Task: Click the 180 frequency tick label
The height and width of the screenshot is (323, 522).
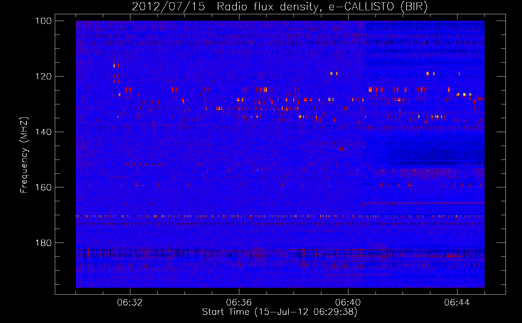Action: pos(44,243)
